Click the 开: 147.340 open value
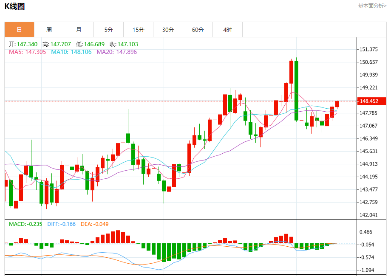The image size is (388, 276). [23, 44]
